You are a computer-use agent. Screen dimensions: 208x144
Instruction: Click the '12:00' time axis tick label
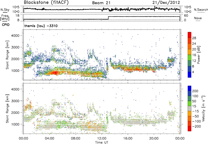pyautogui.click(x=102, y=139)
